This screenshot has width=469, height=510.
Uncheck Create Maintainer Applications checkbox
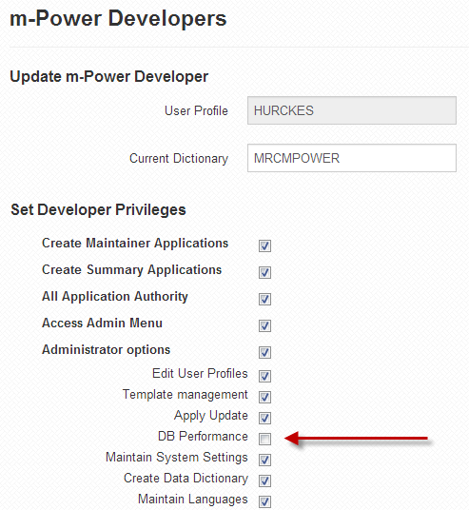[x=264, y=245]
